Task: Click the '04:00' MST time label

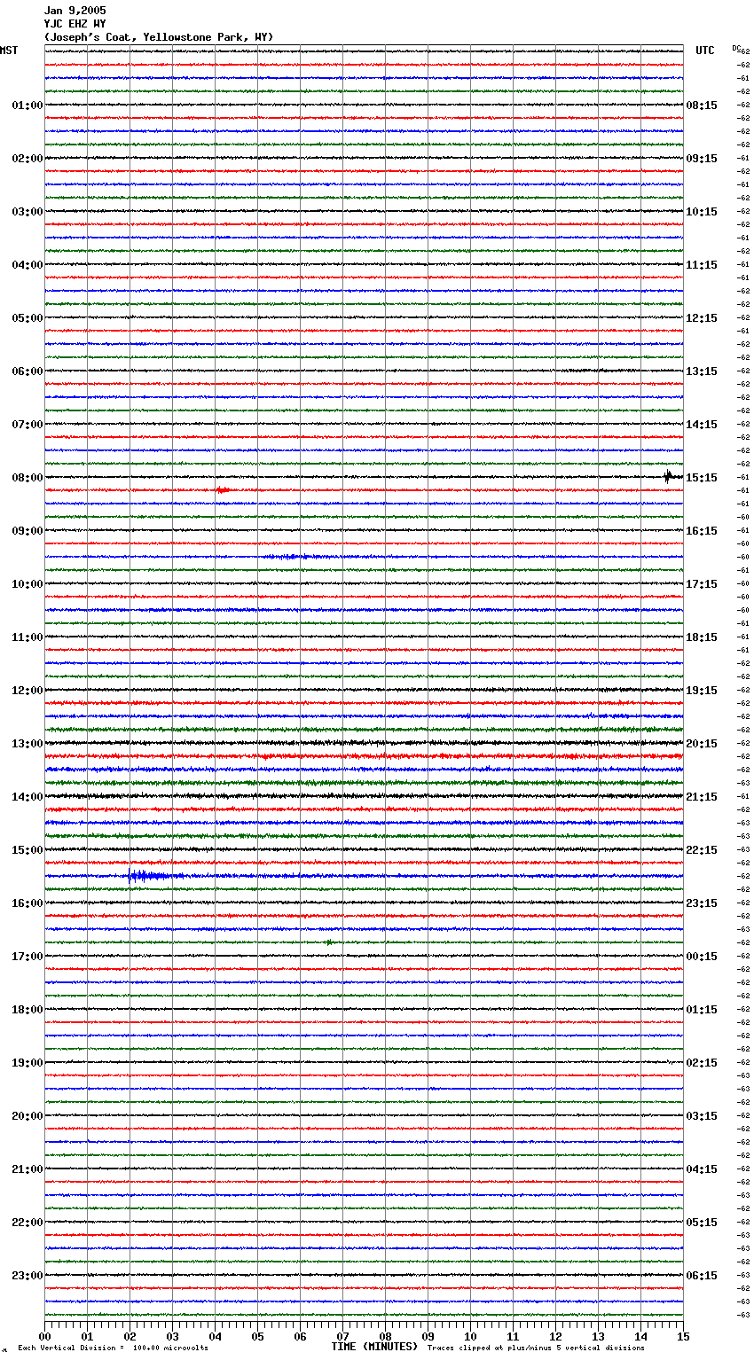Action: [27, 265]
